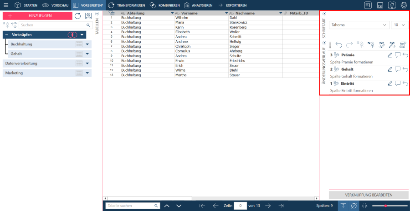Click the join circles icon on Verknüpfen
The height and width of the screenshot is (211, 410).
[x=72, y=34]
